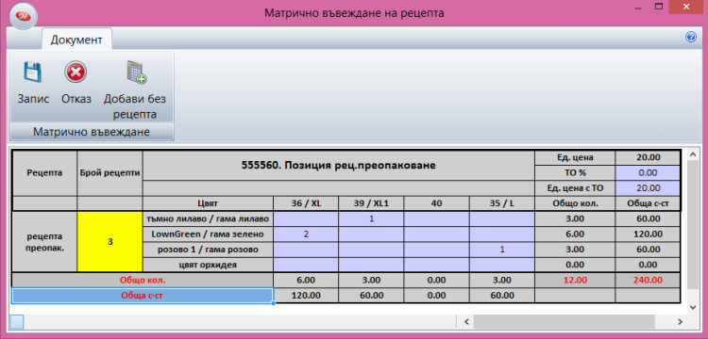708x339 pixels.
Task: Click the small square at bottom left
Action: [x=17, y=321]
